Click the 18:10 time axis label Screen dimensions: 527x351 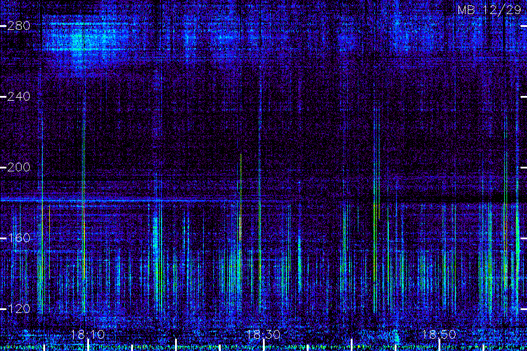pos(88,335)
